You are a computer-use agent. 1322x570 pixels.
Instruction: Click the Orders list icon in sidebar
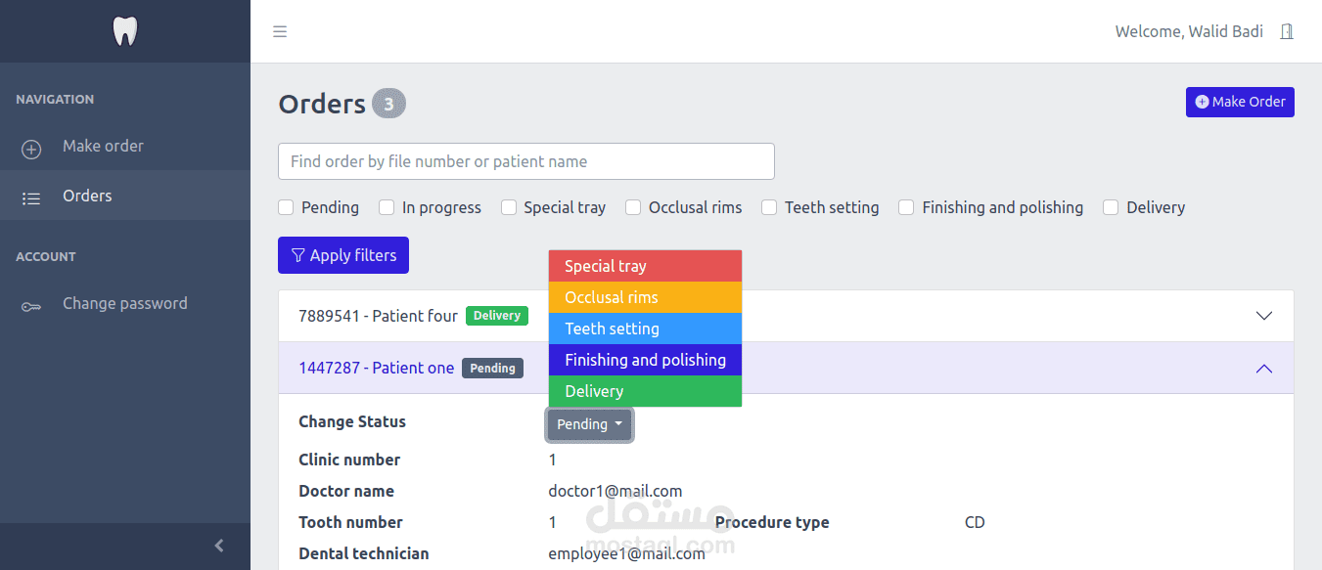pyautogui.click(x=31, y=198)
